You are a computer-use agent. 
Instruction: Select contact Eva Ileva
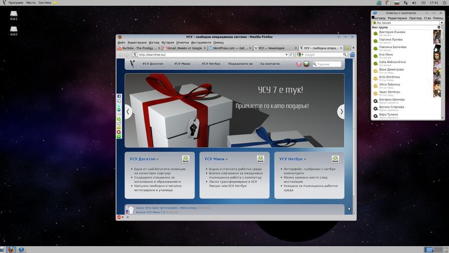(386, 55)
